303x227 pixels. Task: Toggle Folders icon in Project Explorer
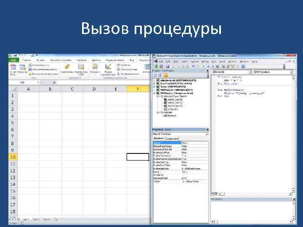click(x=166, y=75)
